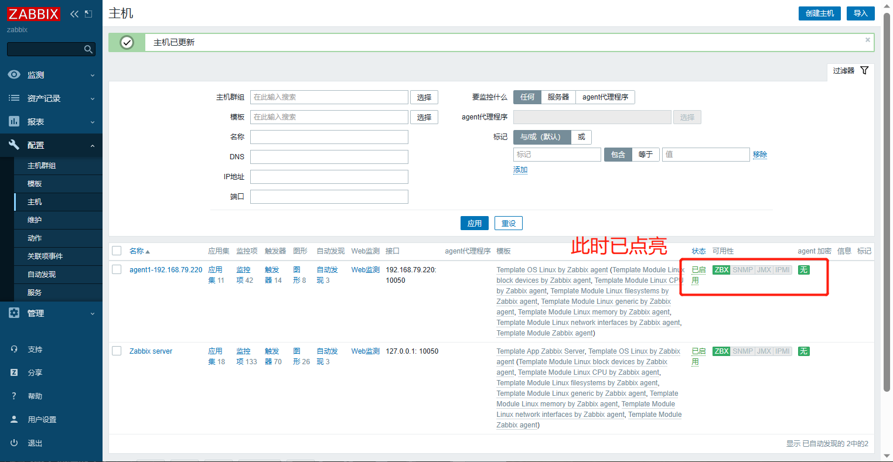Open the 报表 reports chart icon
This screenshot has height=462, width=893.
pyautogui.click(x=14, y=121)
